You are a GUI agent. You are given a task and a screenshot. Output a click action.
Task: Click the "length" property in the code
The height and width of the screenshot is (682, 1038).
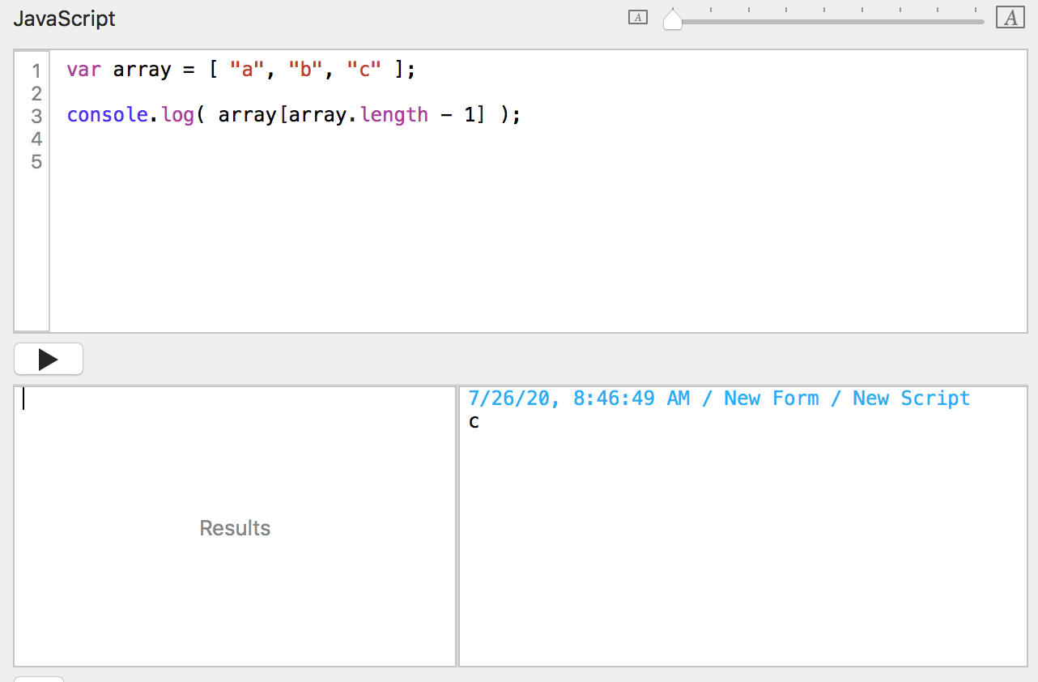click(x=394, y=115)
